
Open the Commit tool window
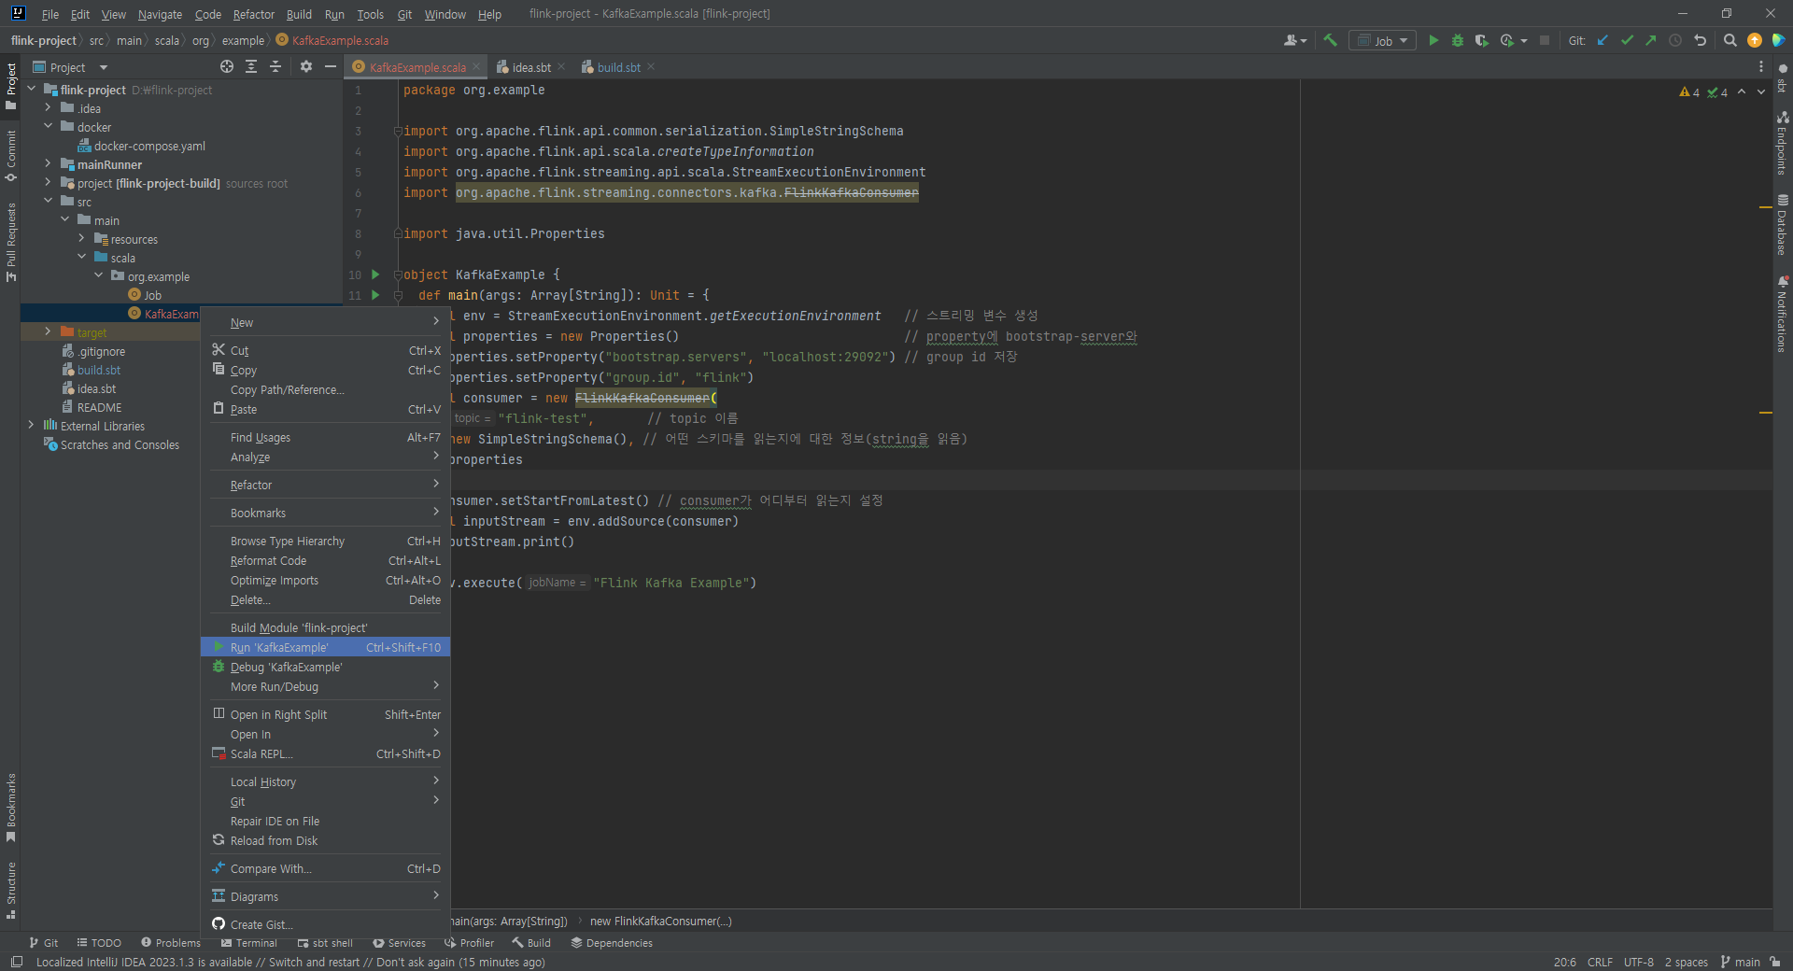[11, 156]
